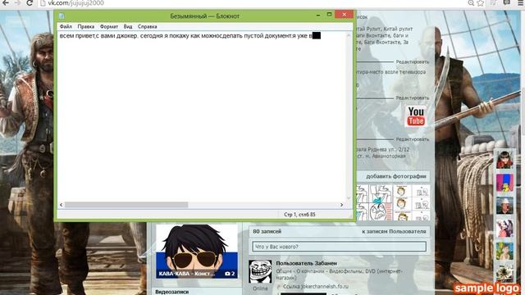Open friend thumbnail with dark-haired woman in red

504,159
